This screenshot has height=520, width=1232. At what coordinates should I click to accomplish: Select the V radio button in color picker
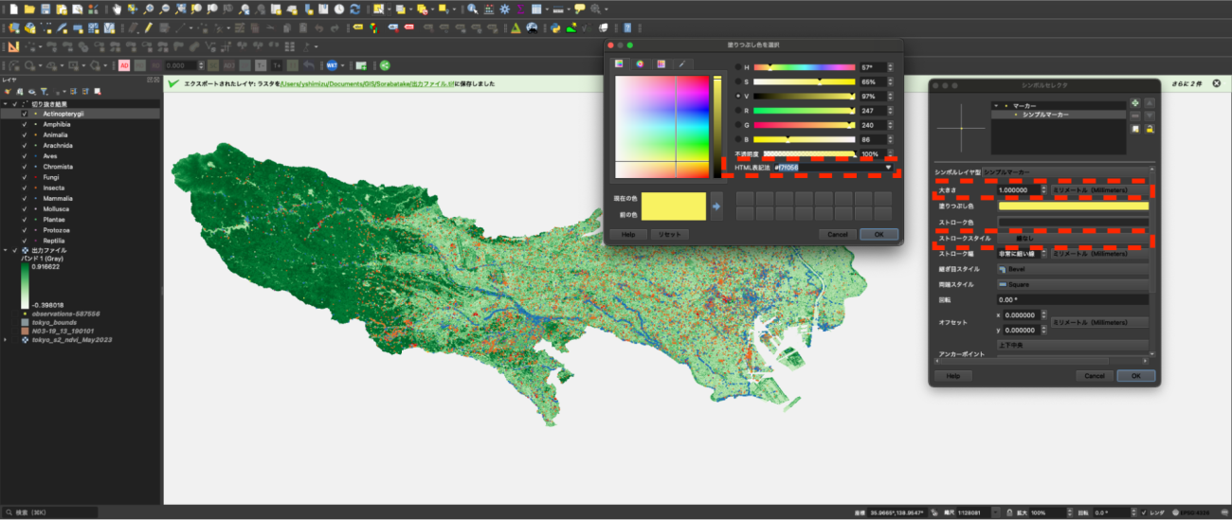[739, 97]
